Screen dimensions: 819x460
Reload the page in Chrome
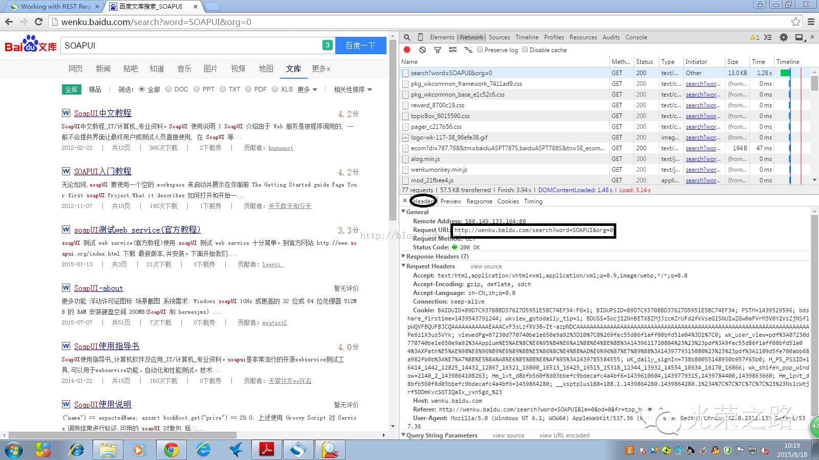(38, 21)
